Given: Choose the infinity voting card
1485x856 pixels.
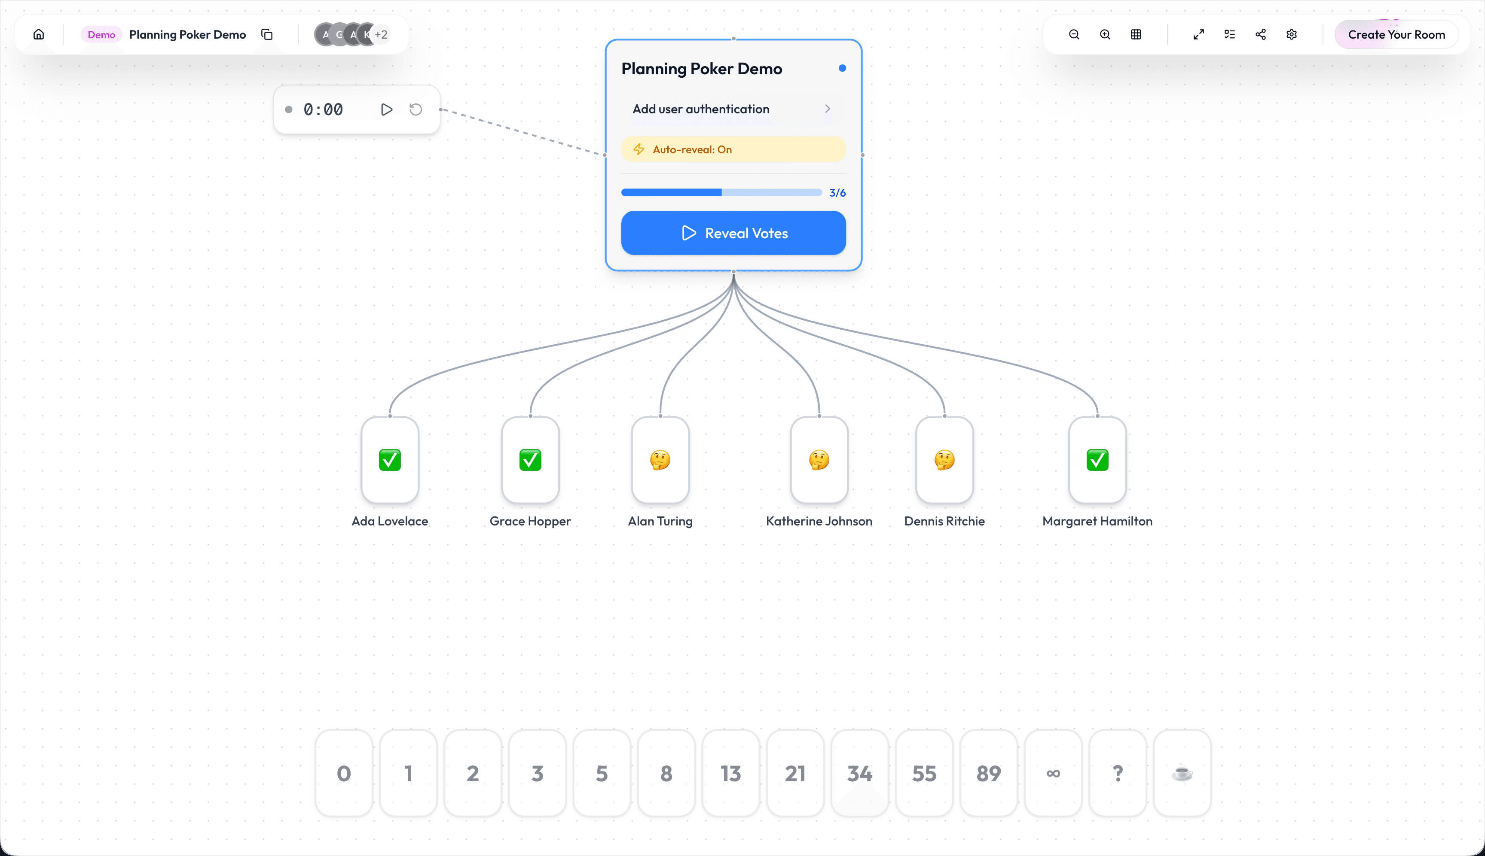Looking at the screenshot, I should pyautogui.click(x=1053, y=773).
